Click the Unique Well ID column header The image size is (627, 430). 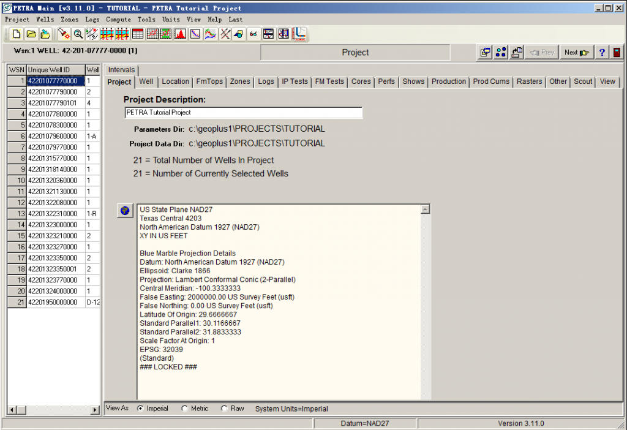click(x=56, y=70)
